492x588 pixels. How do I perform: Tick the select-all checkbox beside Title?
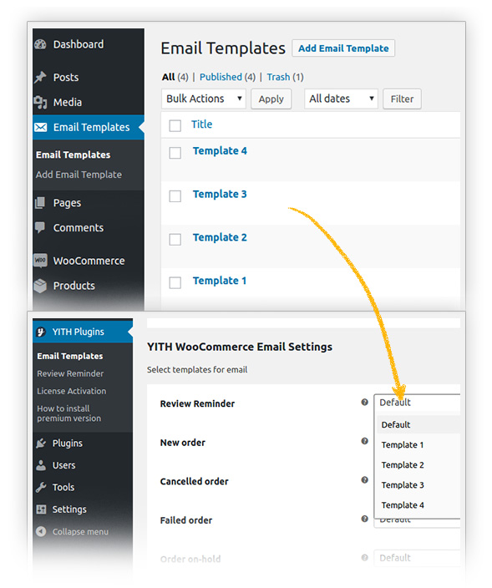click(x=175, y=125)
